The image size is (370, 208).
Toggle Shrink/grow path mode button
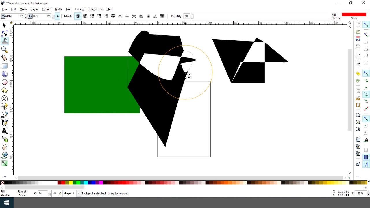point(127,16)
